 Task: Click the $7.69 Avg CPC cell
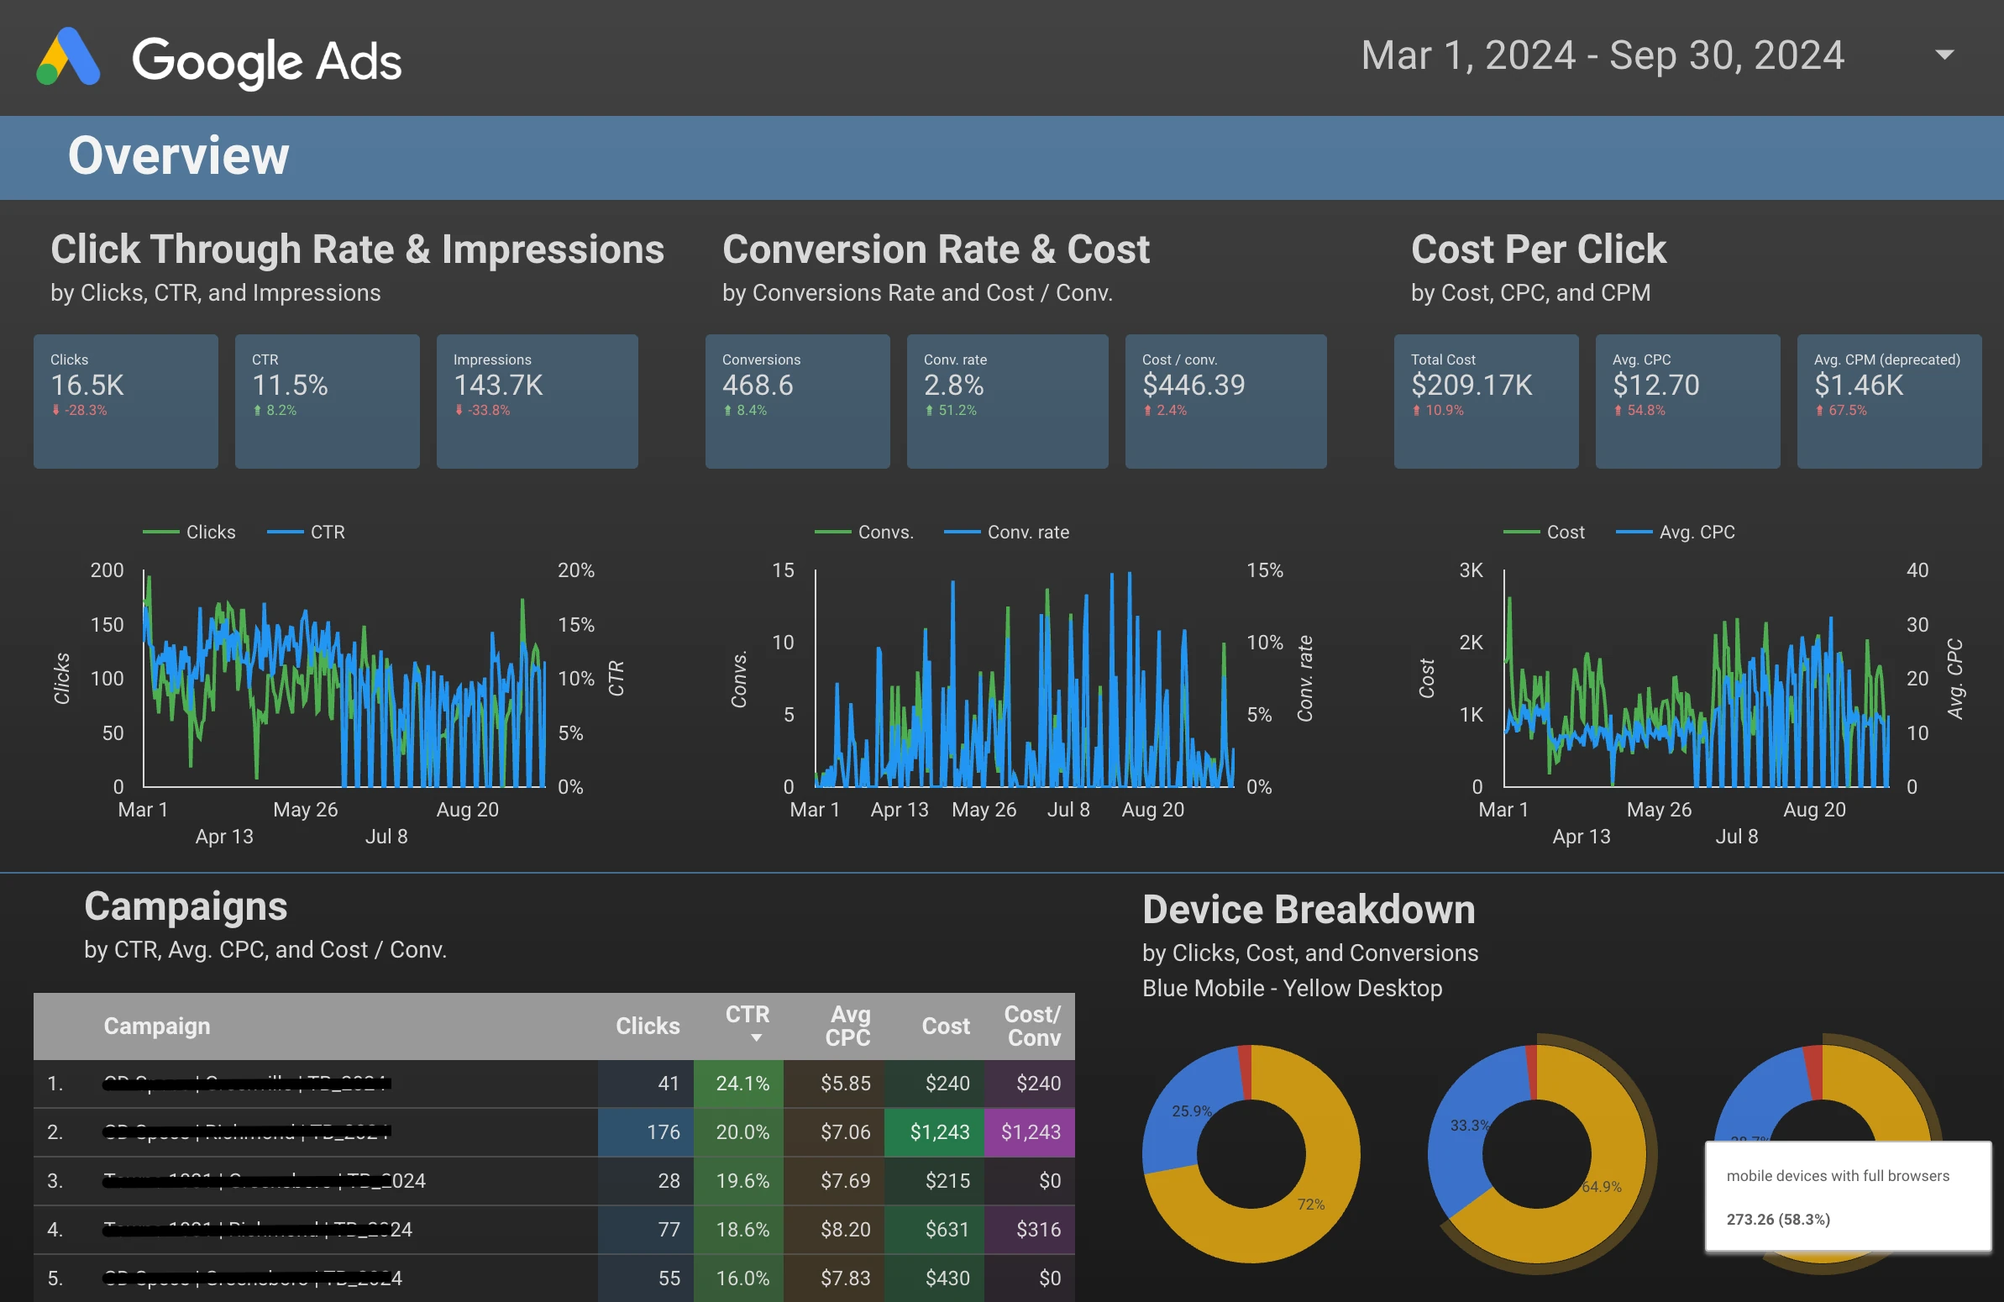(833, 1181)
